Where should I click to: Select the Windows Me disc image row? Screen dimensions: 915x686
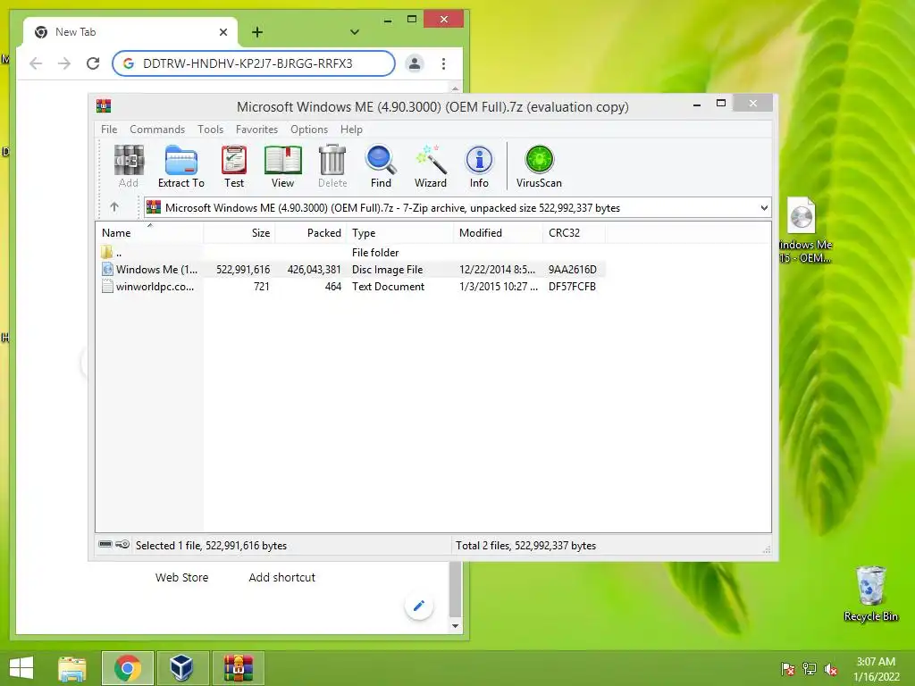350,270
